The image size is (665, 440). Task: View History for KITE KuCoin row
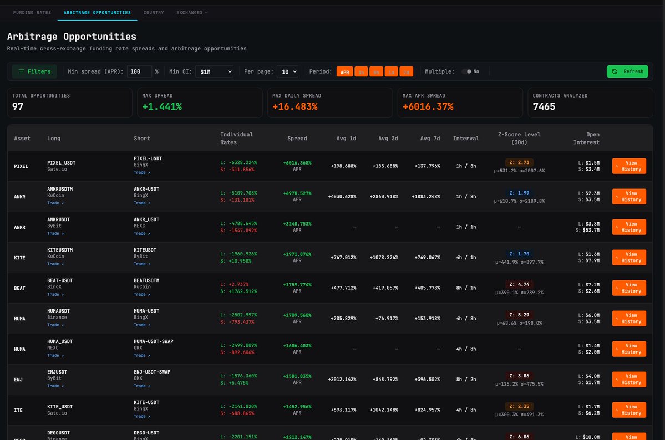[x=629, y=258]
